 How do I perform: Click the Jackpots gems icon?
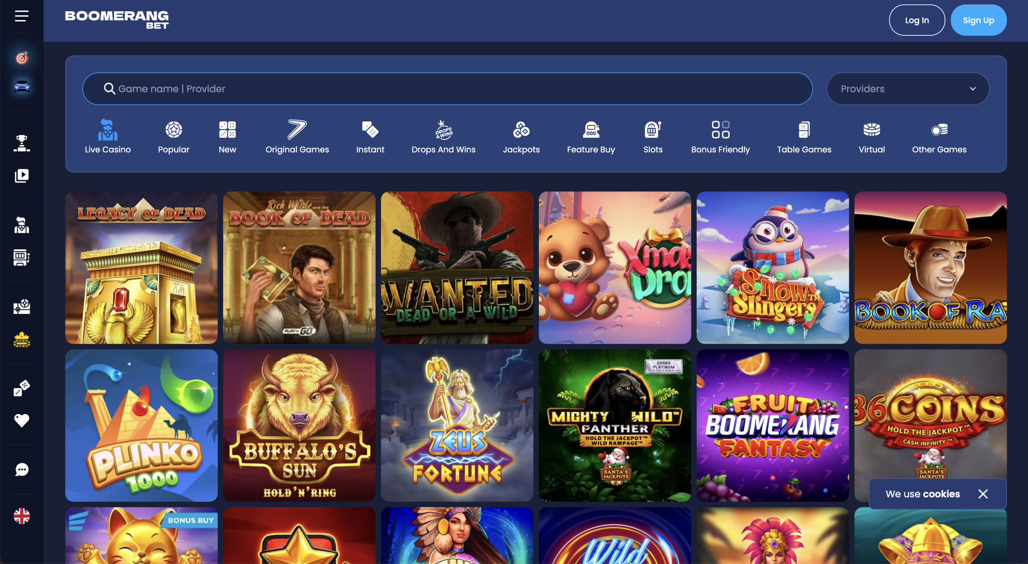tap(521, 130)
